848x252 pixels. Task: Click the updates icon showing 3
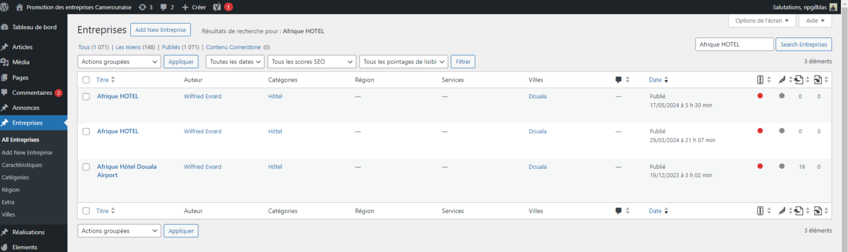146,7
